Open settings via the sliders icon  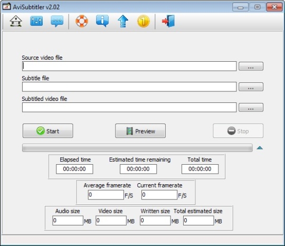[36, 21]
